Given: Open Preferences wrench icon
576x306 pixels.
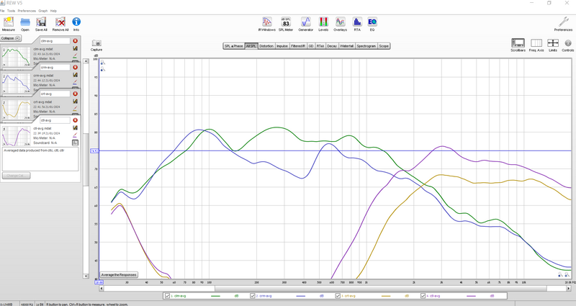Looking at the screenshot, I should (563, 22).
